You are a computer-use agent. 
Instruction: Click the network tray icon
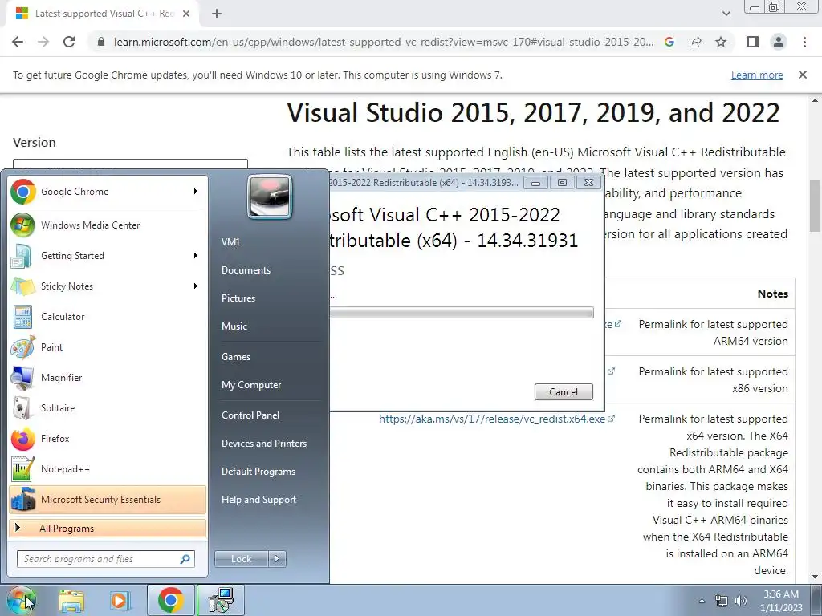(x=722, y=601)
